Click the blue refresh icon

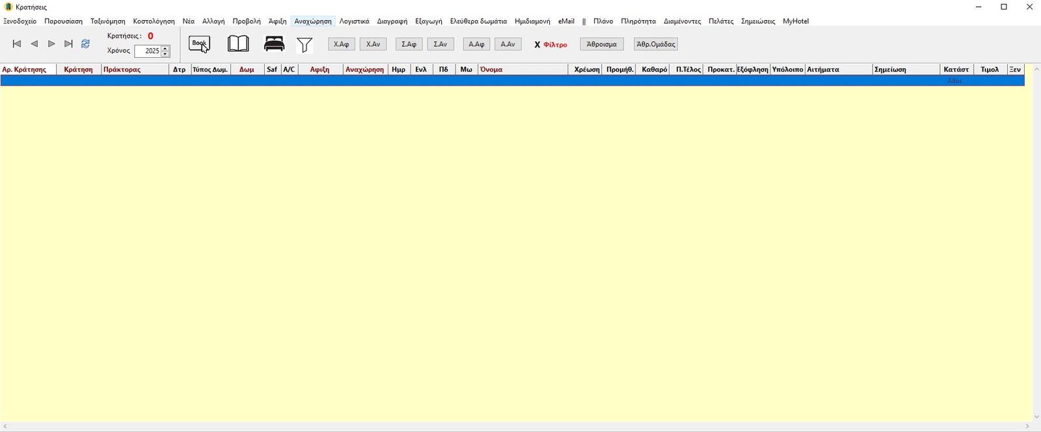(x=85, y=44)
